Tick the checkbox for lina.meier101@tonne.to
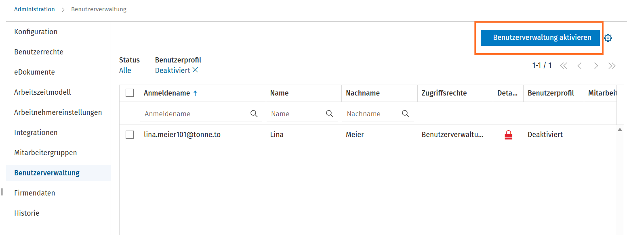 pyautogui.click(x=130, y=135)
